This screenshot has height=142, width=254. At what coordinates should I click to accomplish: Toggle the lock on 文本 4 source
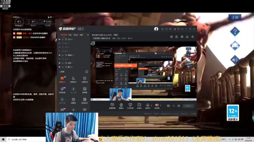tap(63, 39)
